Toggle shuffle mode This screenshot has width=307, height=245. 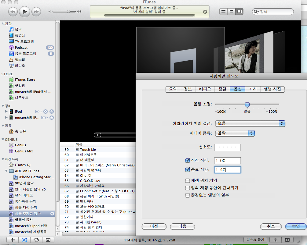click(24, 240)
